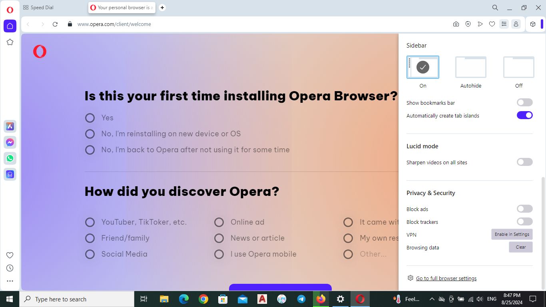The width and height of the screenshot is (546, 307).
Task: Toggle Show bookmarks bar switch
Action: click(x=524, y=103)
